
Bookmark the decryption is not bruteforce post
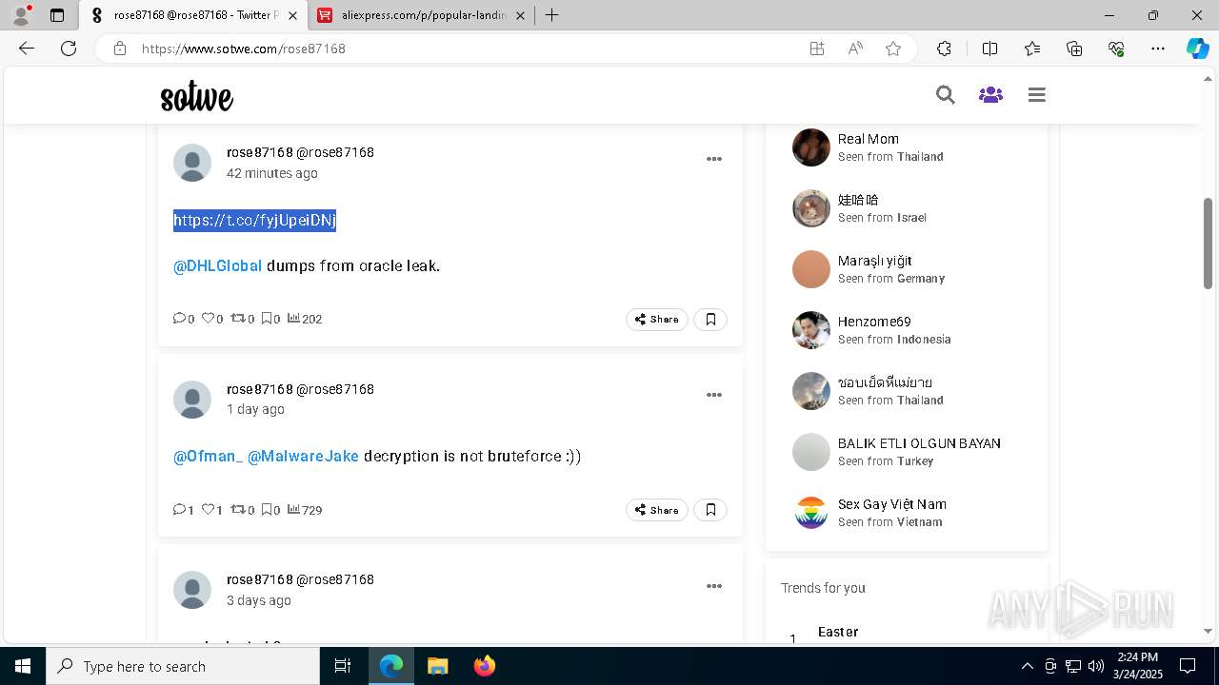710,510
